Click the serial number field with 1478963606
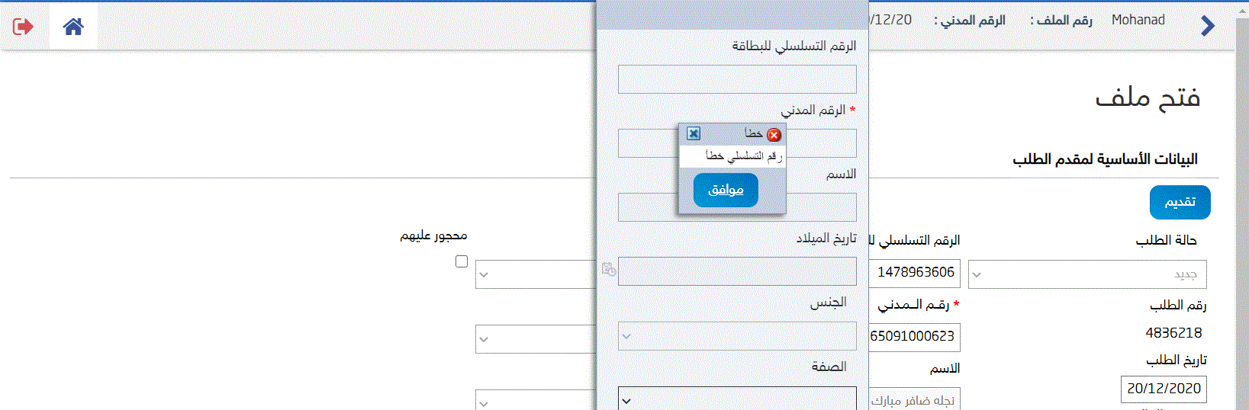 pyautogui.click(x=914, y=273)
